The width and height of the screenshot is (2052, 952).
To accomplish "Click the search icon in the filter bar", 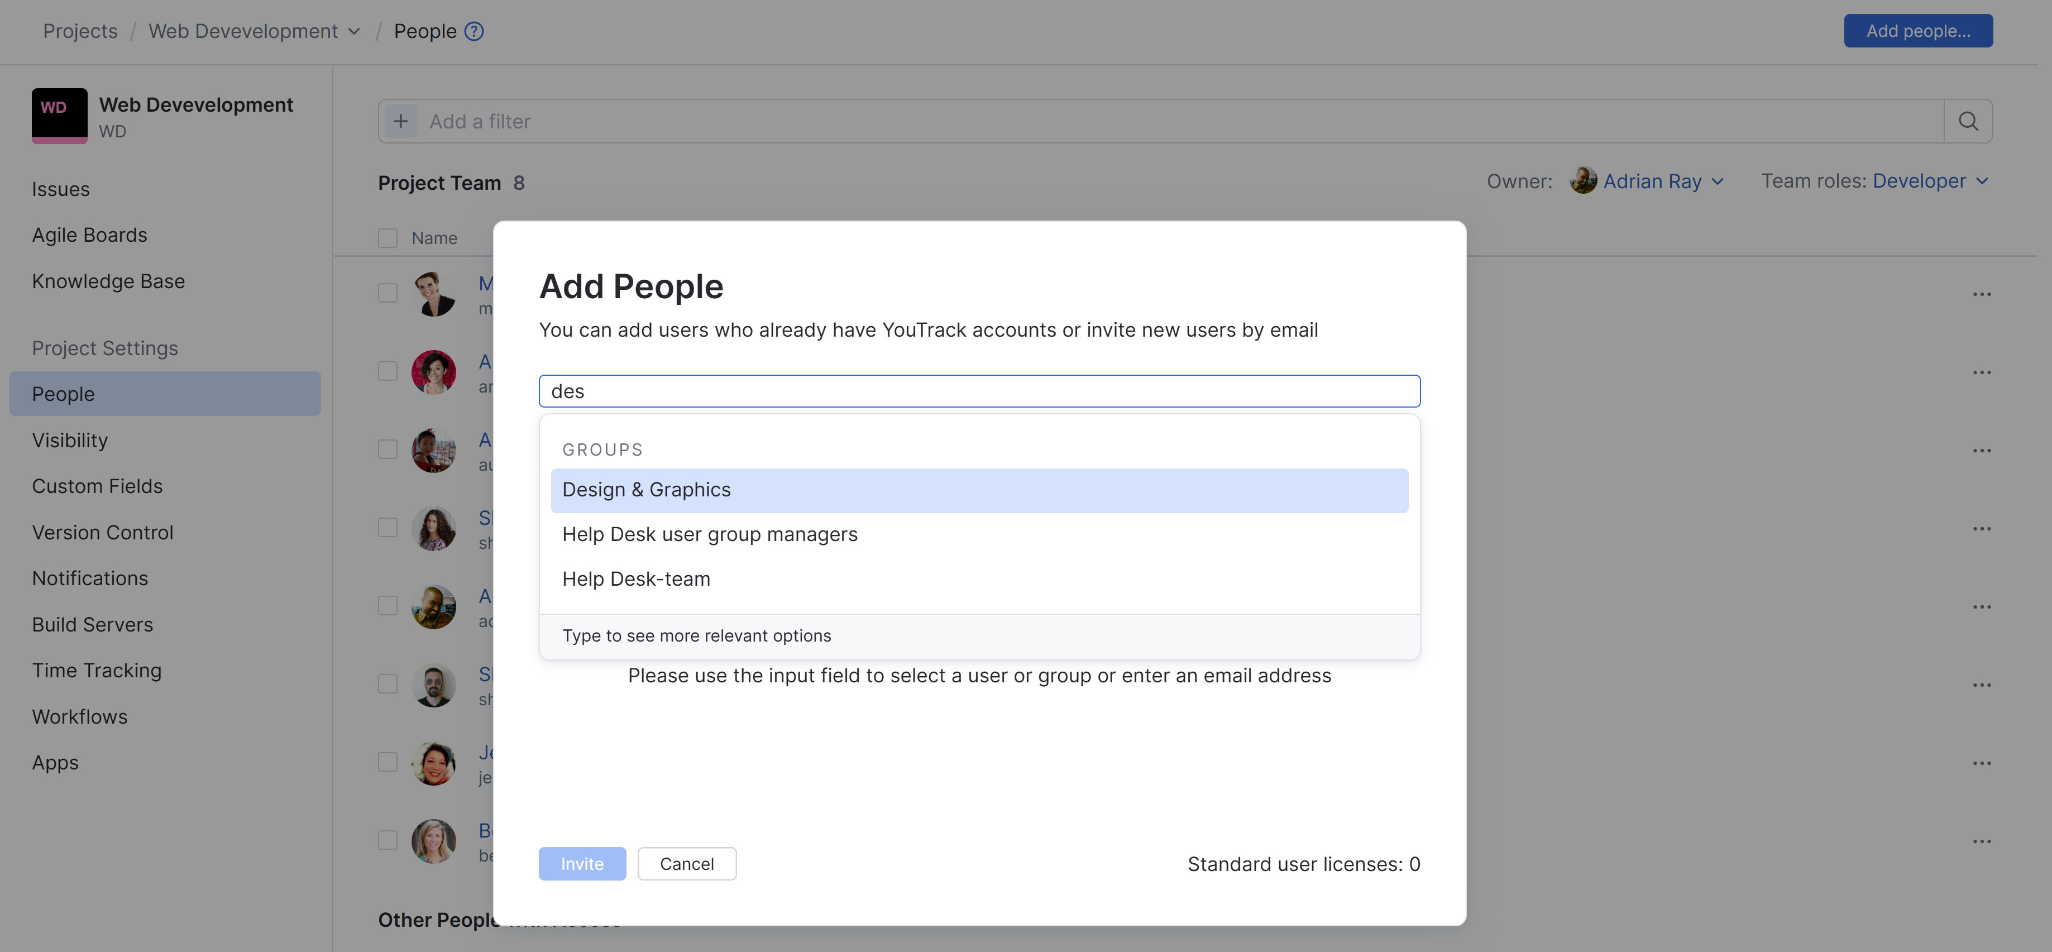I will pyautogui.click(x=1968, y=121).
